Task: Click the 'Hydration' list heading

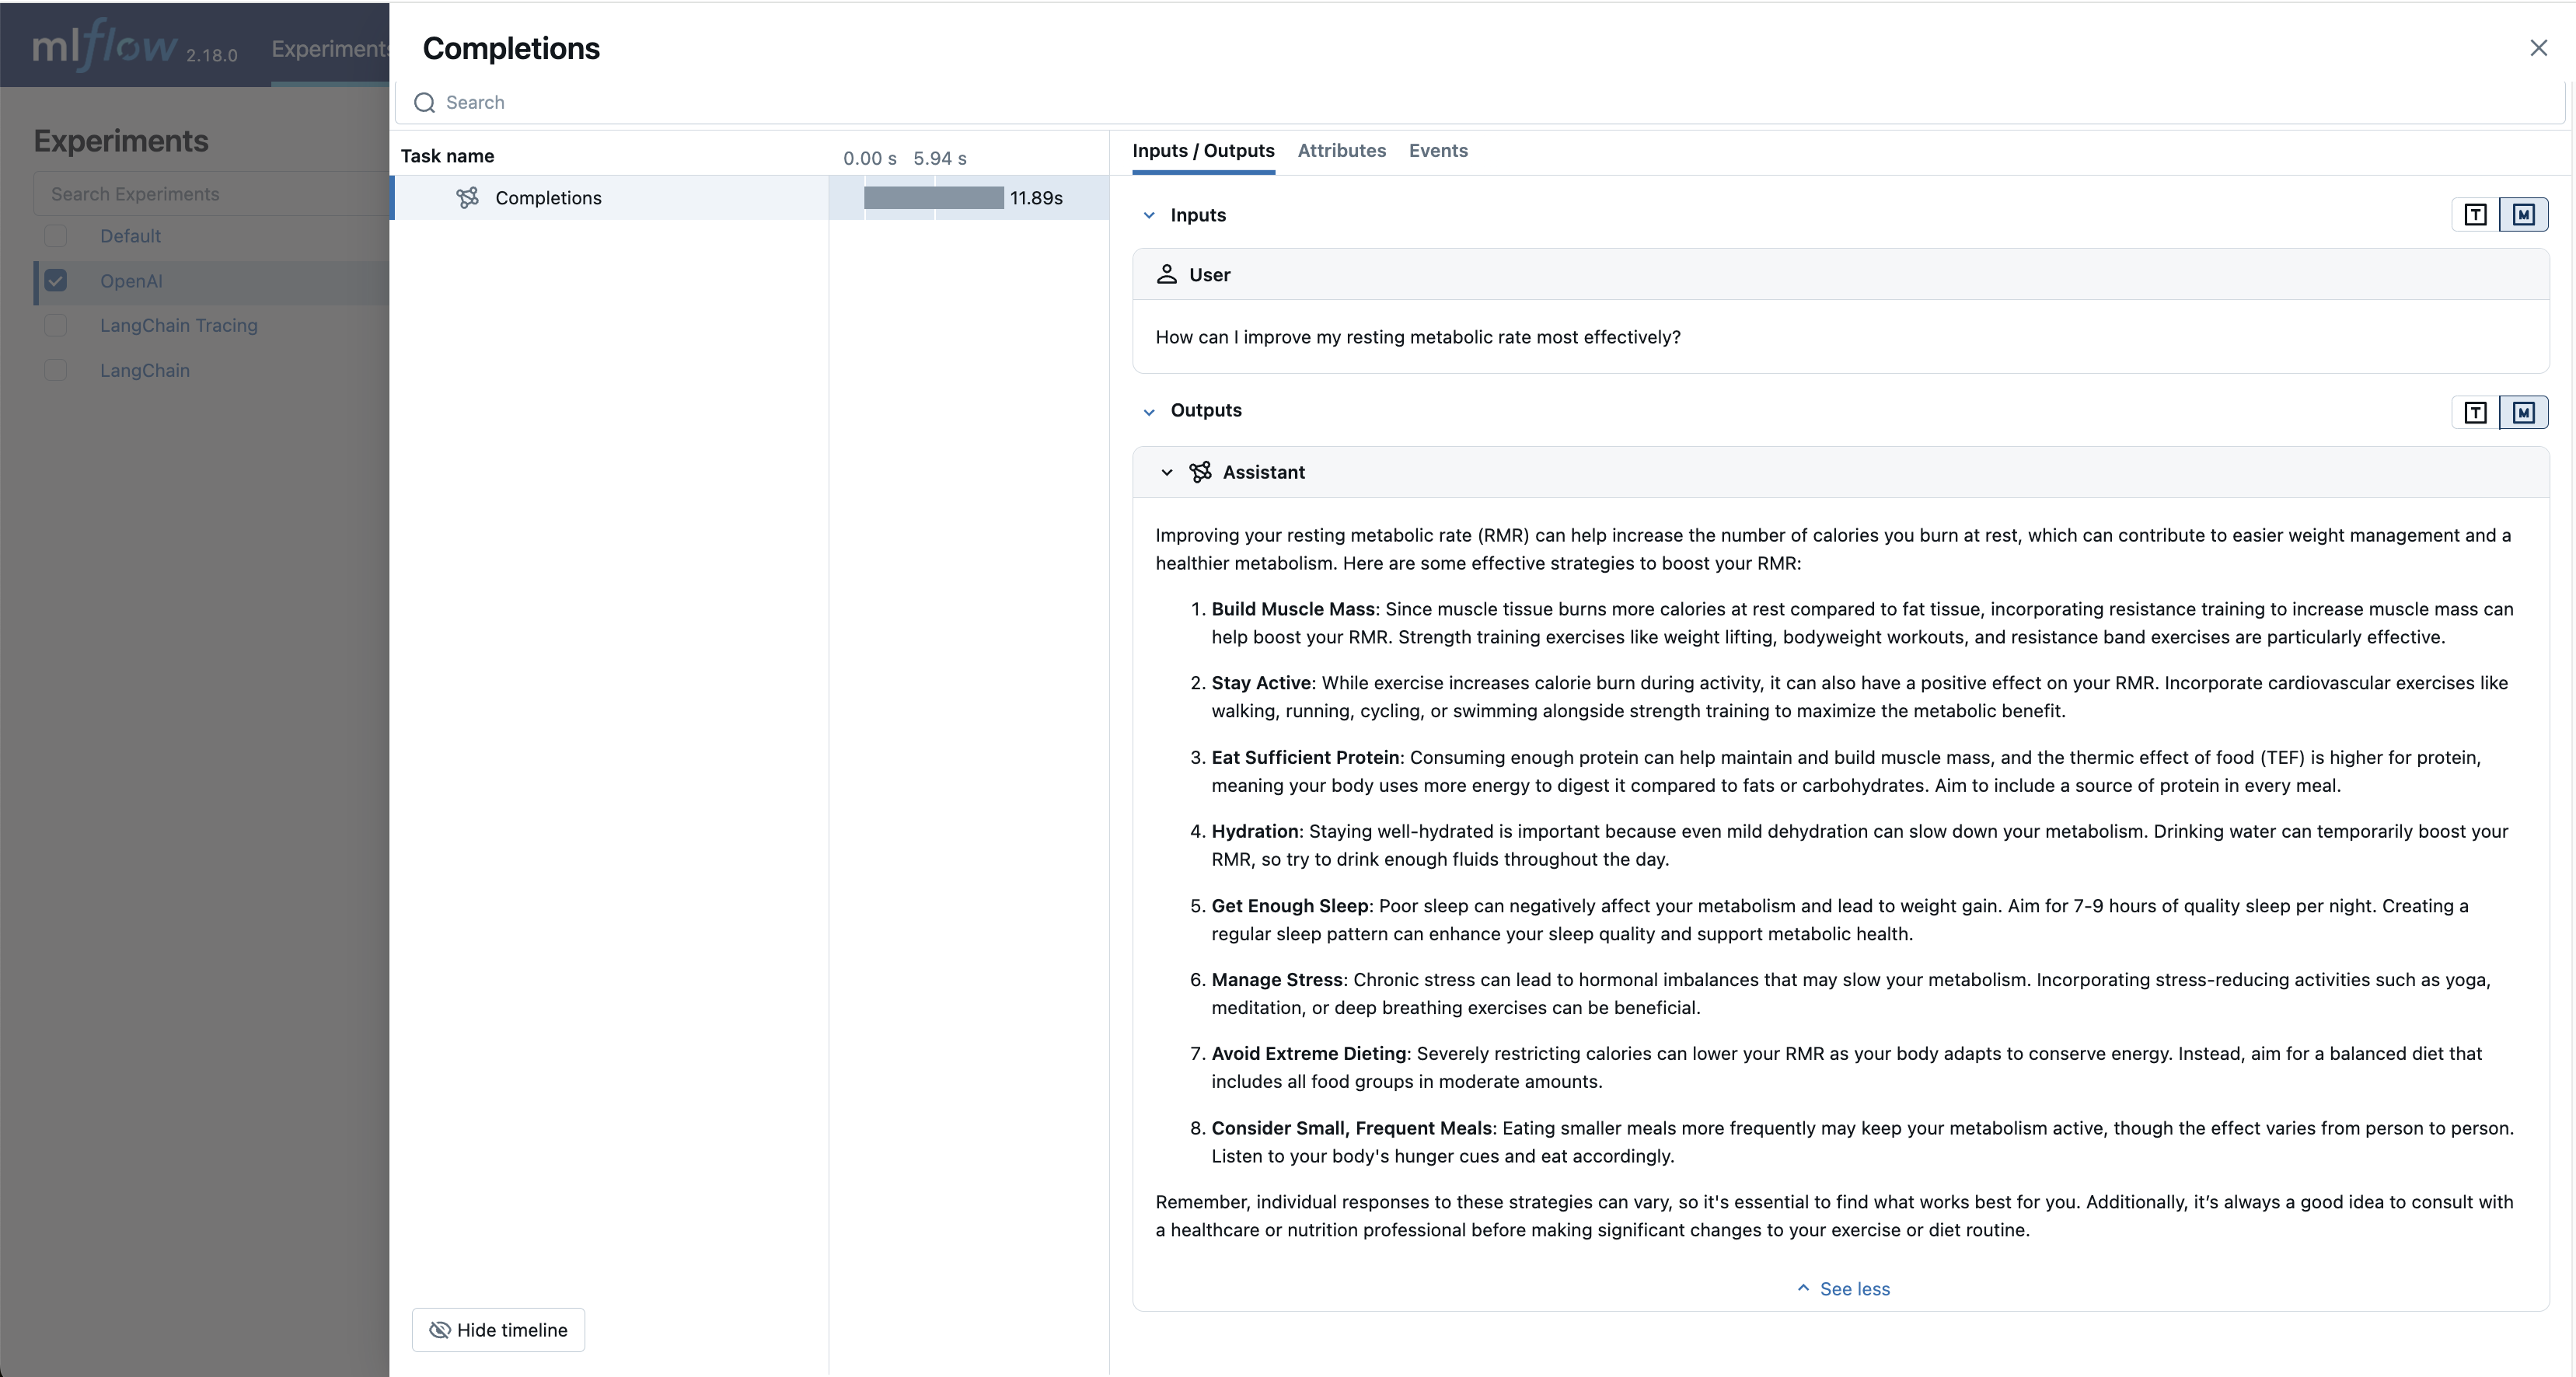Action: click(x=1255, y=831)
